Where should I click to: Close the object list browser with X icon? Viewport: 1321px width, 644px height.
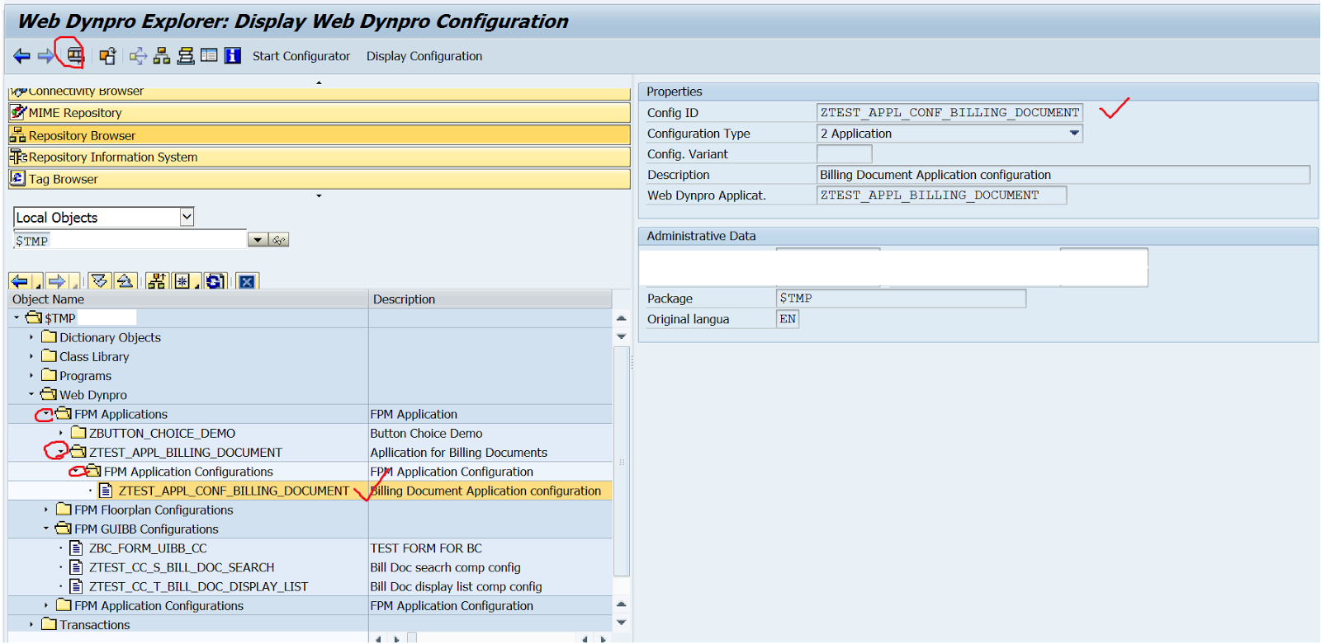247,281
